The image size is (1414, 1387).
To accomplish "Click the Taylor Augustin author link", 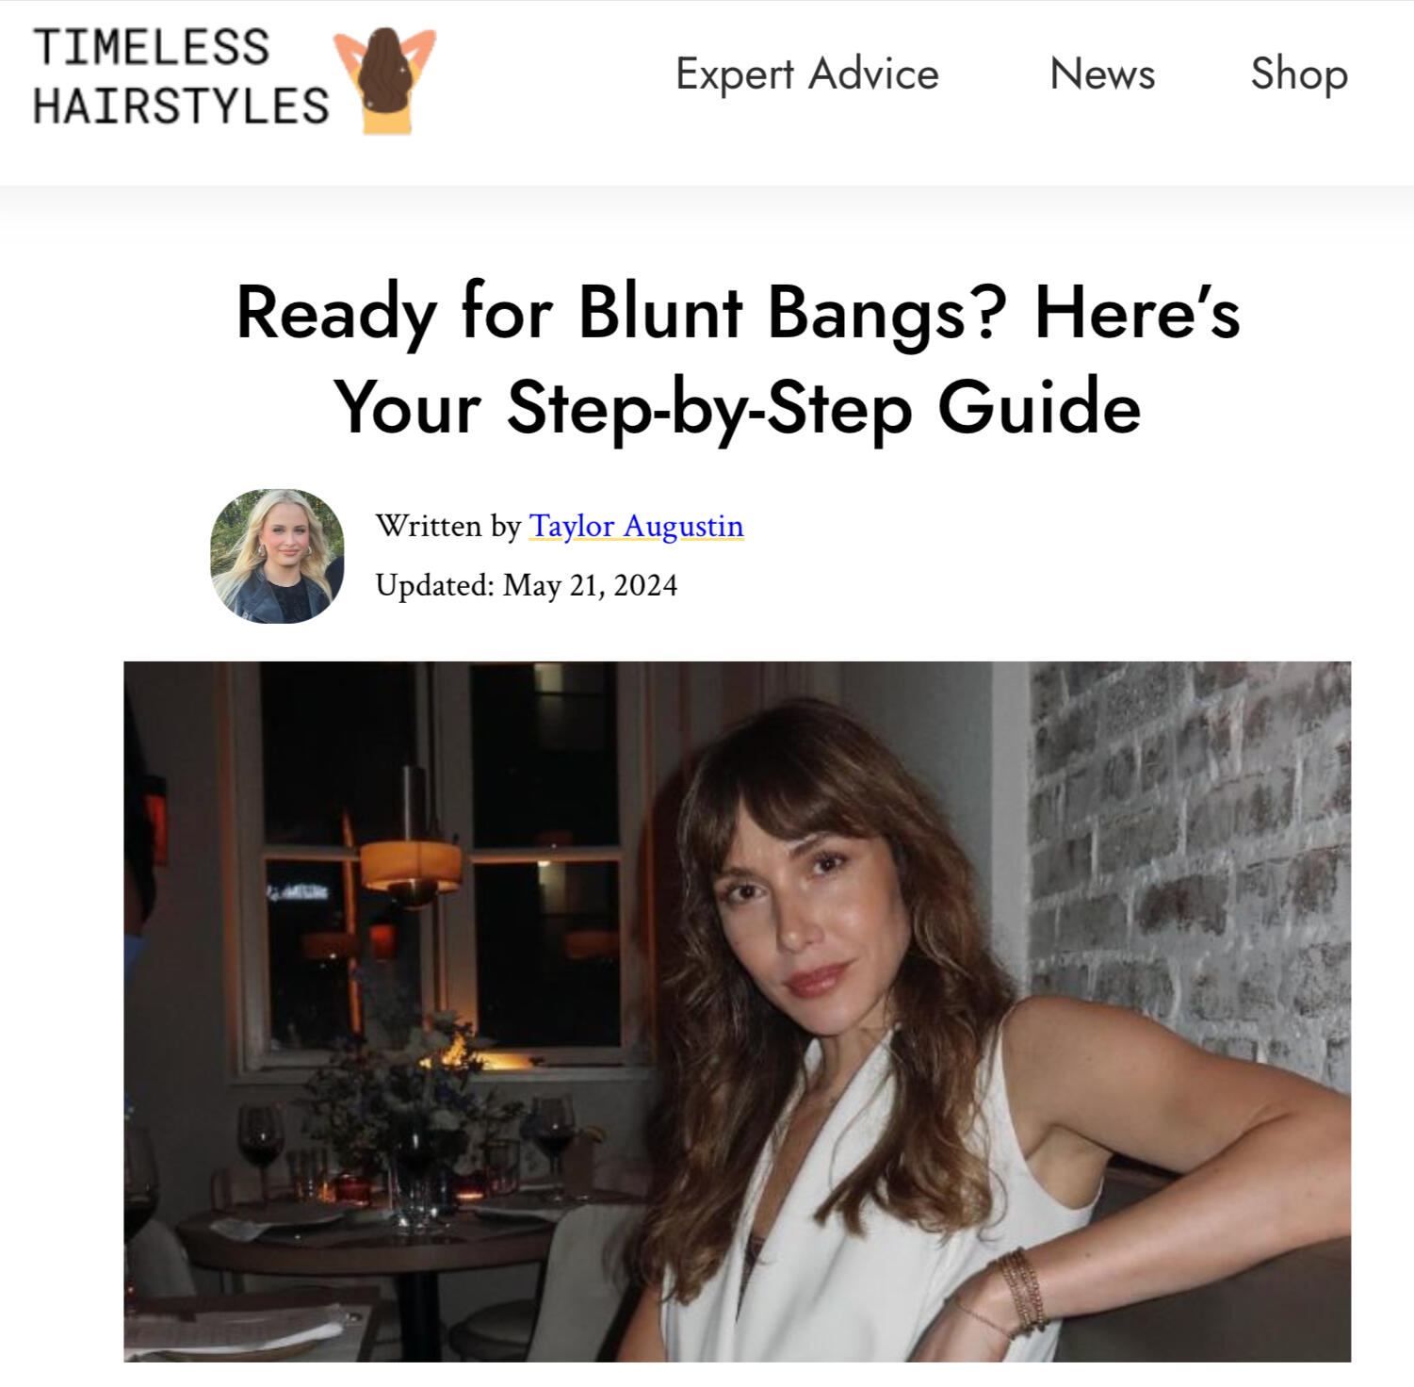I will pyautogui.click(x=636, y=526).
